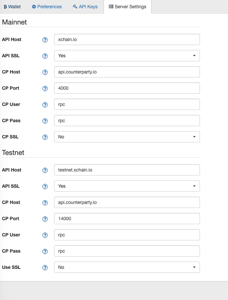Viewport: 228px width, 300px height.
Task: Go to the API Keys tab
Action: [x=85, y=7]
